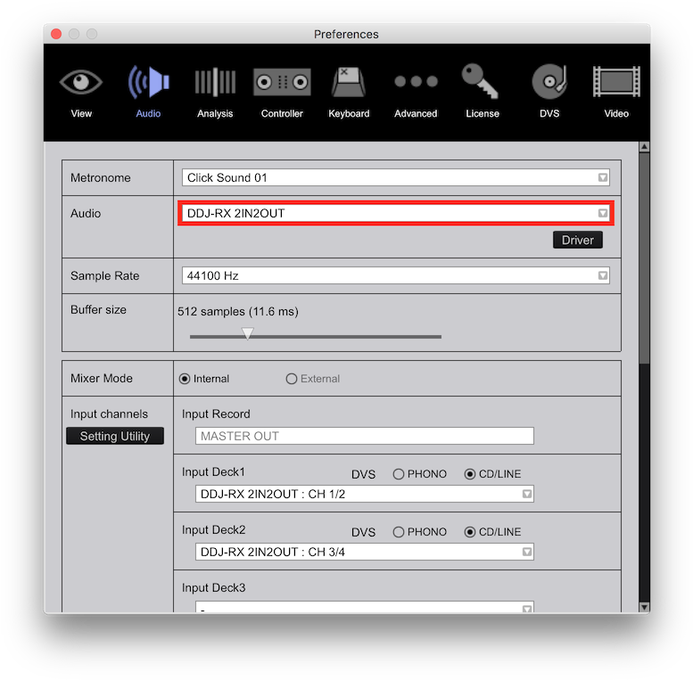The width and height of the screenshot is (693, 680).
Task: Choose PHONO for Input Deck2
Action: 398,532
